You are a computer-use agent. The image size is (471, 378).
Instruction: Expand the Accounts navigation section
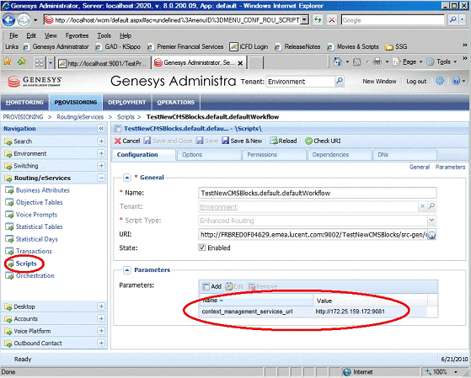coord(101,318)
